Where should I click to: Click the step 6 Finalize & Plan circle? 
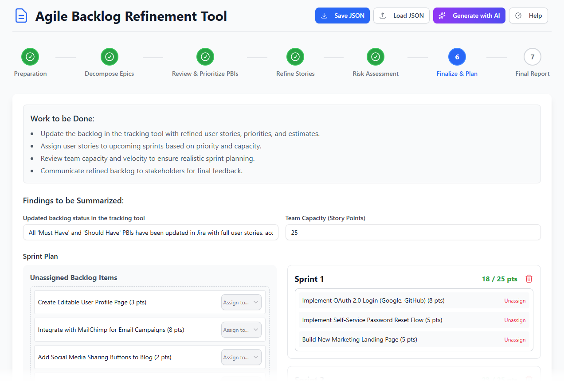click(457, 56)
